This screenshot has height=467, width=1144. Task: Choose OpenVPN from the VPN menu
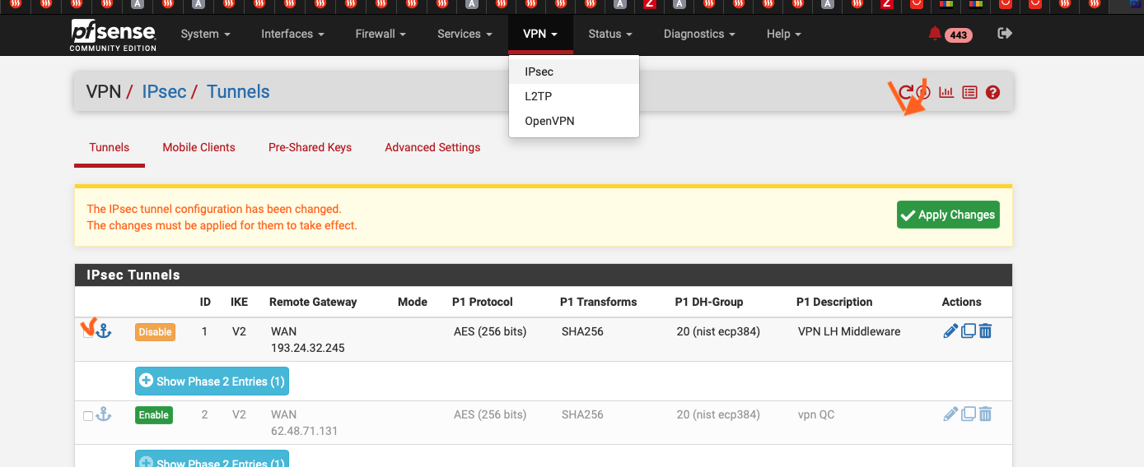point(549,121)
